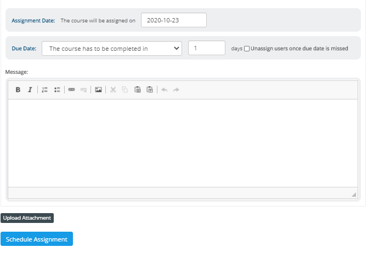Screen dimensions: 368x253
Task: Click the cut scissors icon
Action: click(x=113, y=90)
